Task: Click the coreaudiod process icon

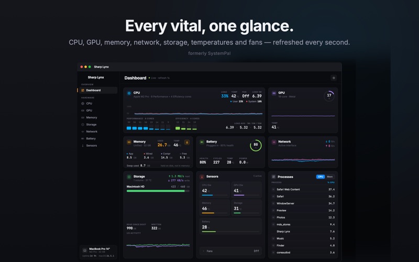Action: click(x=273, y=253)
